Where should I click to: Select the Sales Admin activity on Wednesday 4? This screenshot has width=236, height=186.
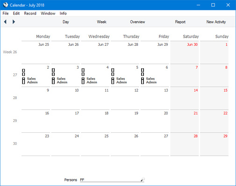click(x=92, y=80)
